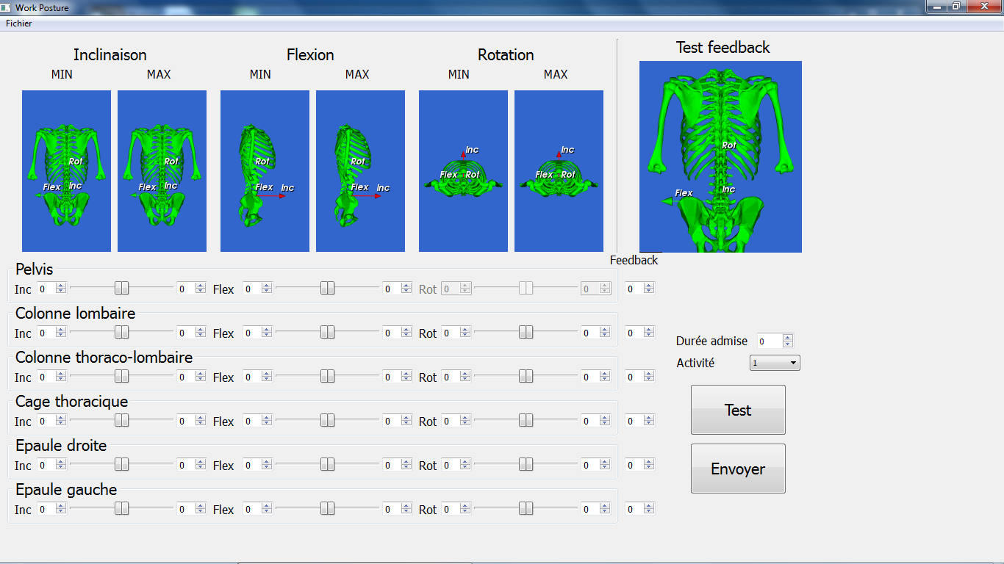Select the Flexion MAX skeleton preview
Image resolution: width=1004 pixels, height=564 pixels.
tap(360, 171)
